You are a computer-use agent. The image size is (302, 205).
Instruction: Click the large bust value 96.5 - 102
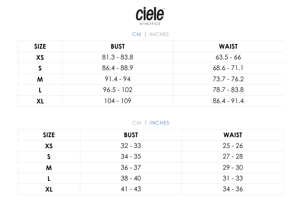pos(118,90)
